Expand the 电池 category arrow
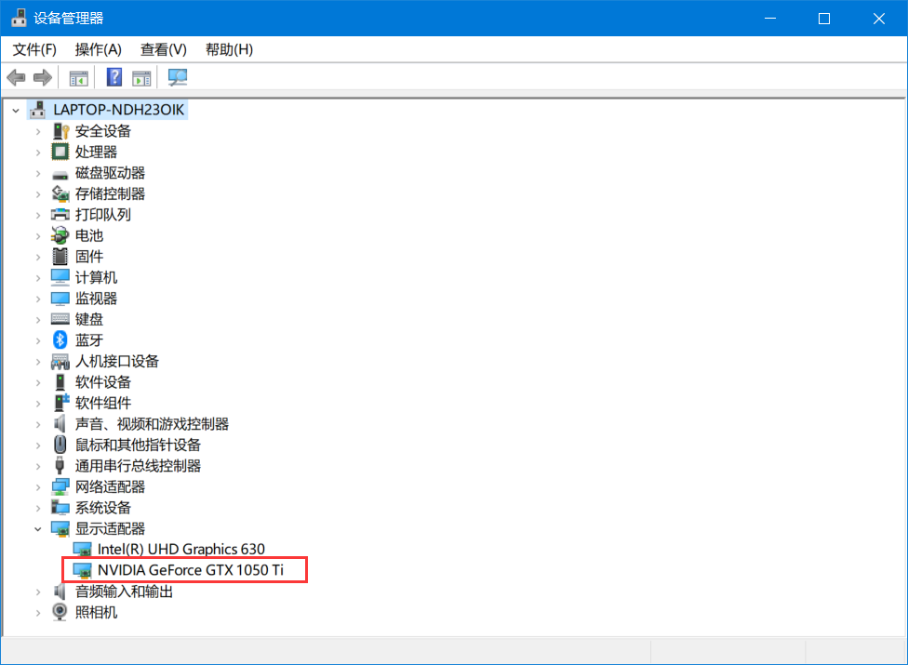Screen dimensions: 908x665 click(x=38, y=235)
